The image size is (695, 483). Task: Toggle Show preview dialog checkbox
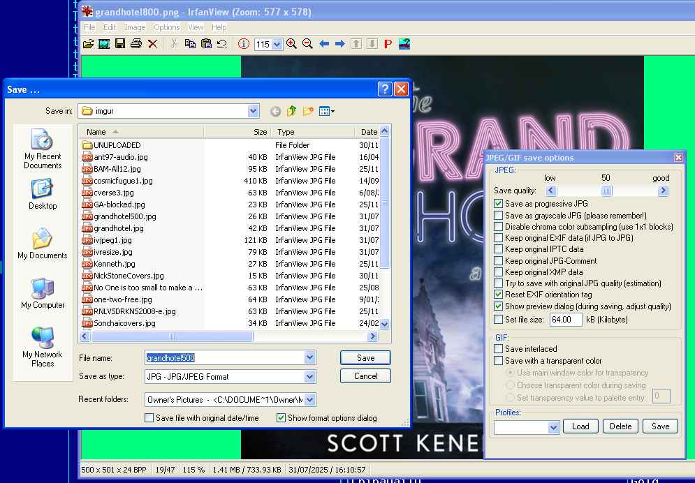498,306
